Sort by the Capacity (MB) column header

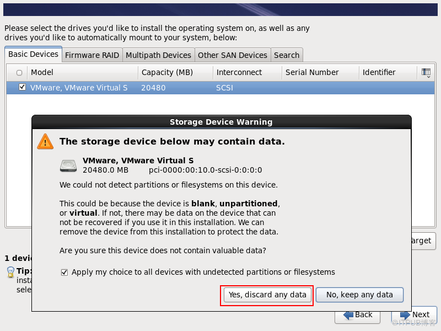tap(175, 72)
